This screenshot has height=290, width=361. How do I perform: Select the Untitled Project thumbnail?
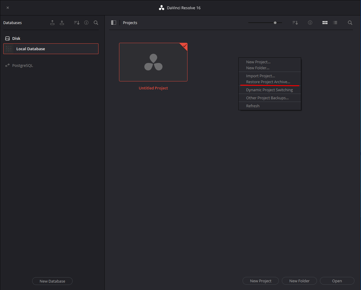pos(153,62)
